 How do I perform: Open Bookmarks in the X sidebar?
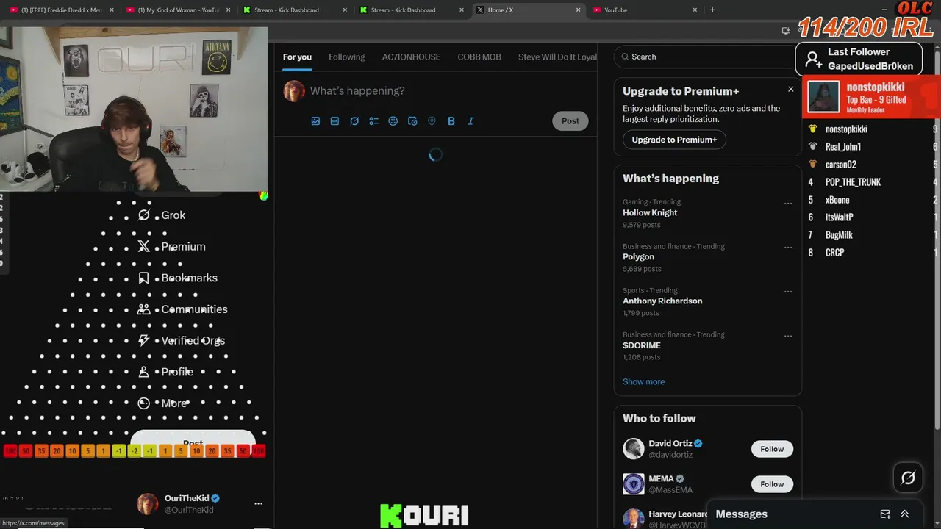[177, 278]
